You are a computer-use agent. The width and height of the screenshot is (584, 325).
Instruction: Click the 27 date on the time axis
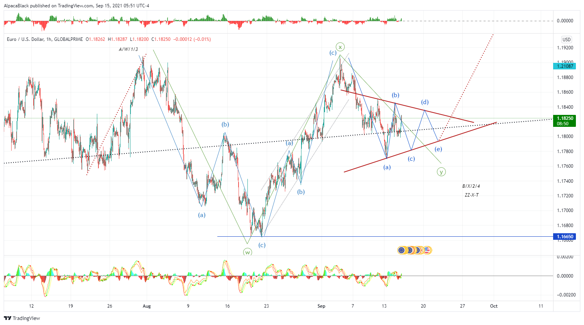point(462,306)
